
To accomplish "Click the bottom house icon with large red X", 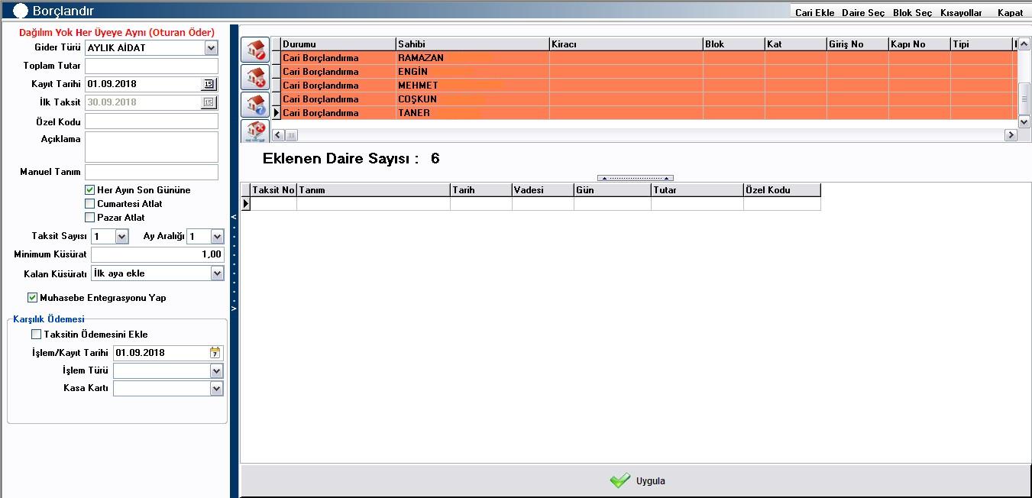I will tap(255, 131).
